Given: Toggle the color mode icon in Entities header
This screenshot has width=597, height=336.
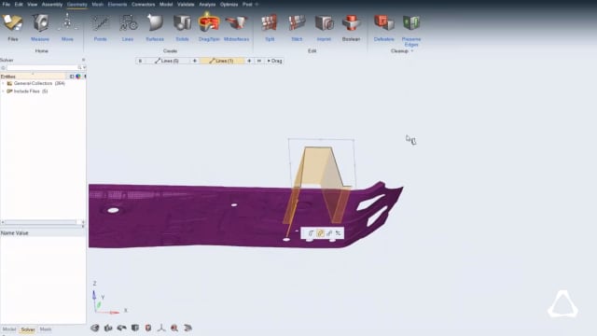Looking at the screenshot, I should point(78,77).
